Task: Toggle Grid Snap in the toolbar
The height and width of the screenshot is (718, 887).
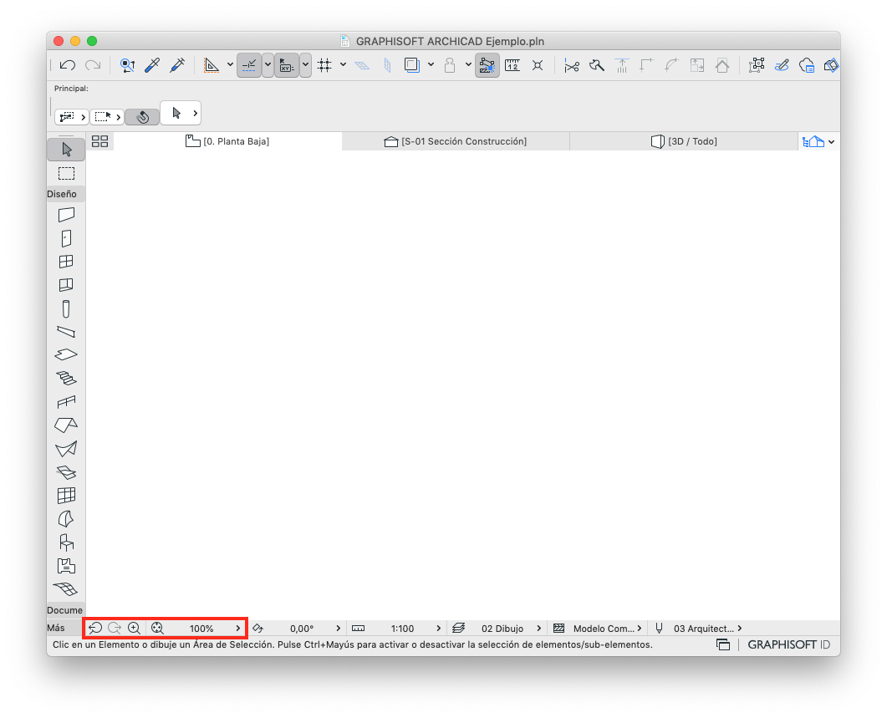Action: [x=324, y=66]
